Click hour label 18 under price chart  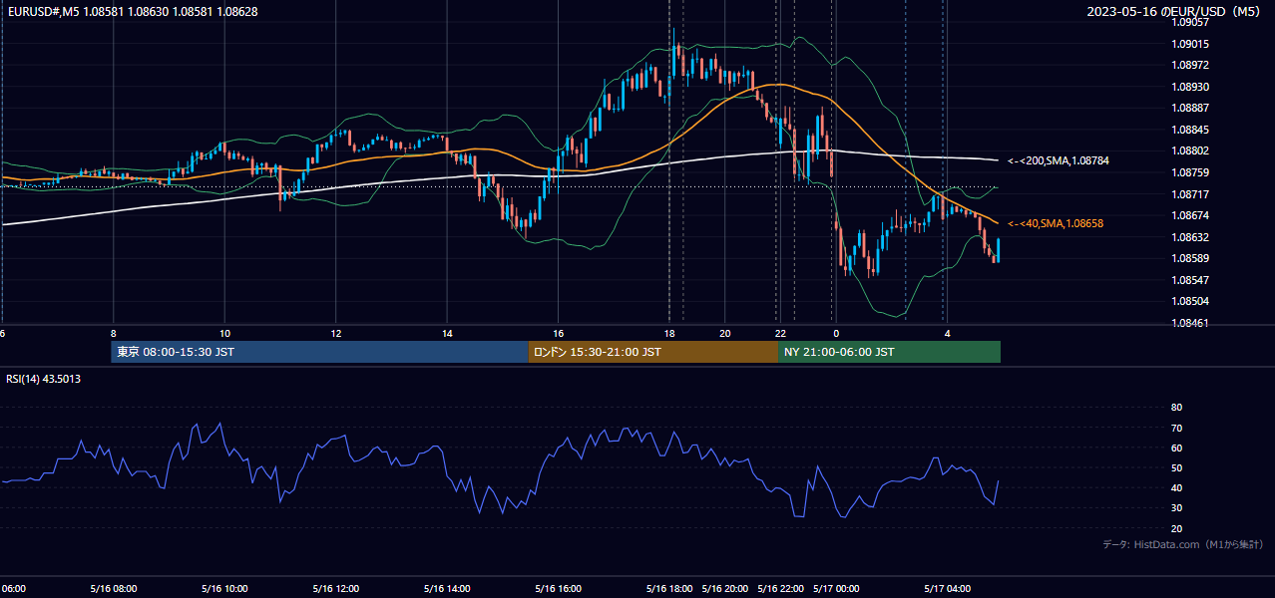669,333
